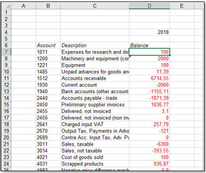Click 'Contra Acc. Input Tax' cell

click(94, 138)
